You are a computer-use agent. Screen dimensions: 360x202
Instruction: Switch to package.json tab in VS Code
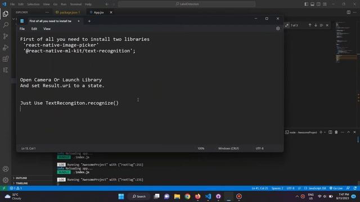click(x=70, y=12)
